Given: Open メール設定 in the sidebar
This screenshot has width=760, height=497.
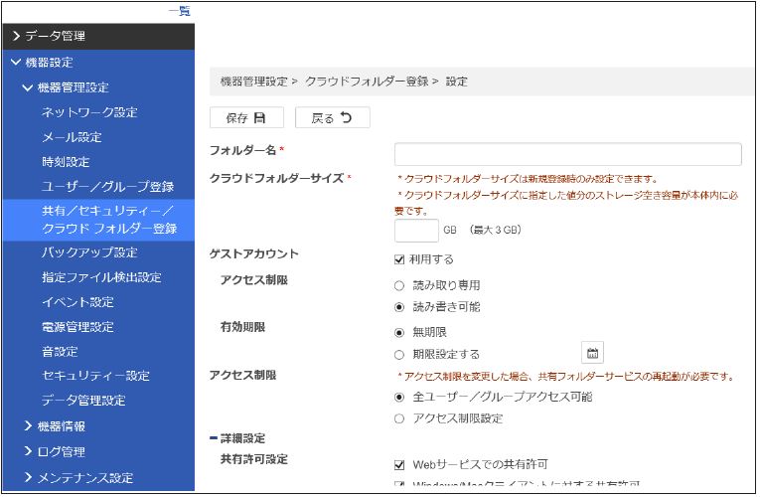Looking at the screenshot, I should point(72,137).
